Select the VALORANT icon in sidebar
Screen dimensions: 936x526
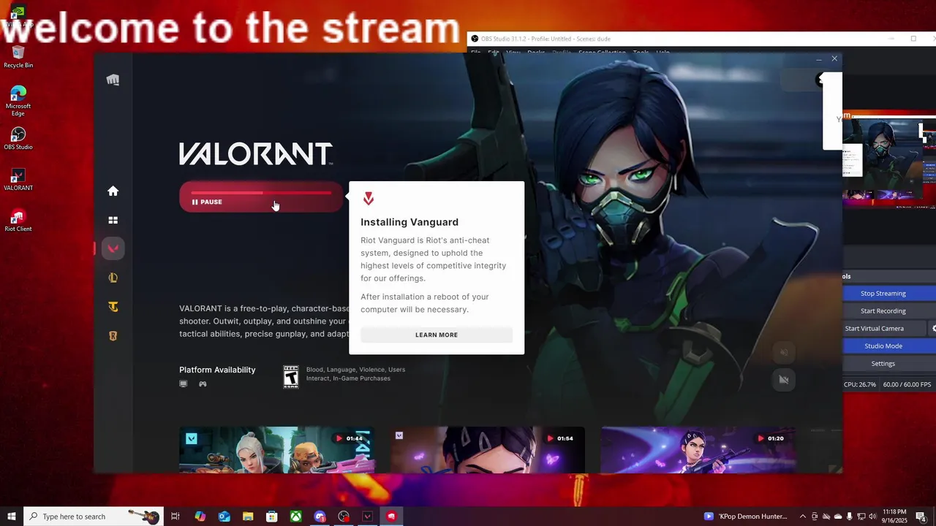tap(113, 248)
